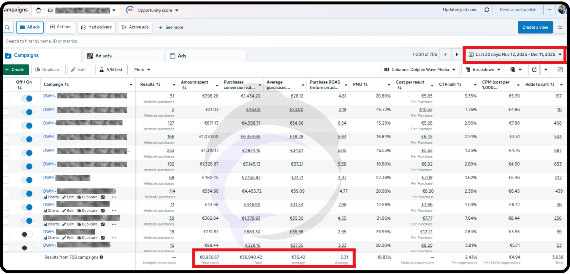
Task: Sort by CTR (all) column arrows
Action: pyautogui.click(x=459, y=84)
